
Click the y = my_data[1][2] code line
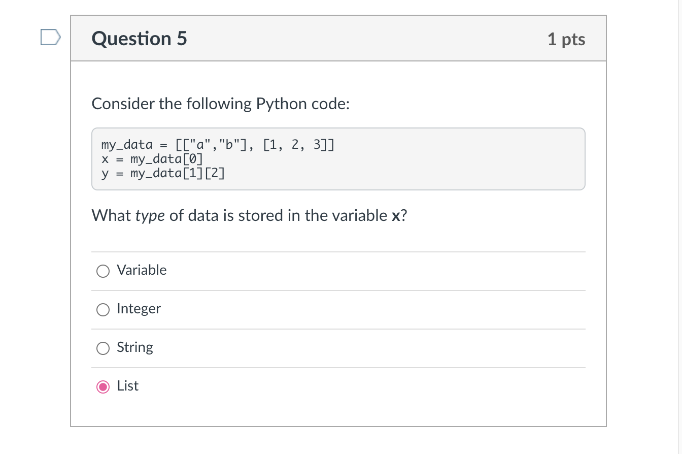click(163, 173)
